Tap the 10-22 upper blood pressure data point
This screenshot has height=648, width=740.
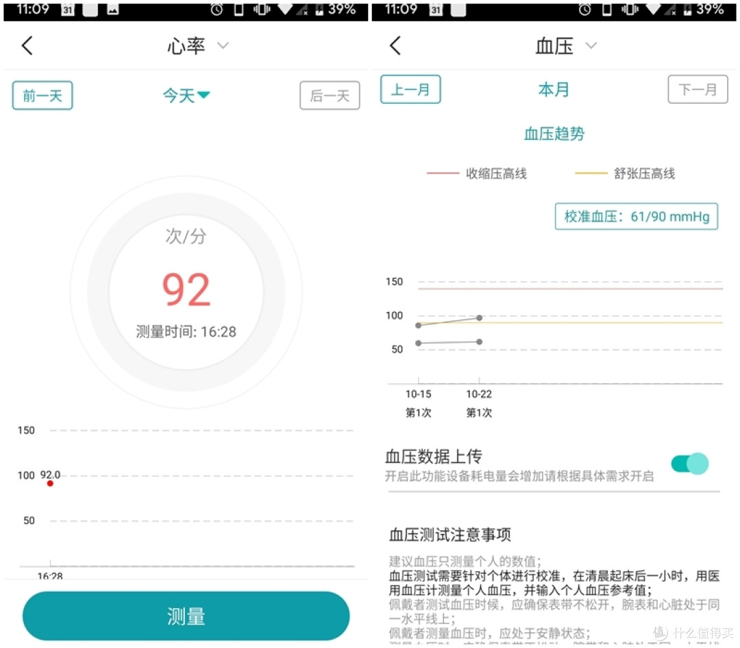coord(479,318)
